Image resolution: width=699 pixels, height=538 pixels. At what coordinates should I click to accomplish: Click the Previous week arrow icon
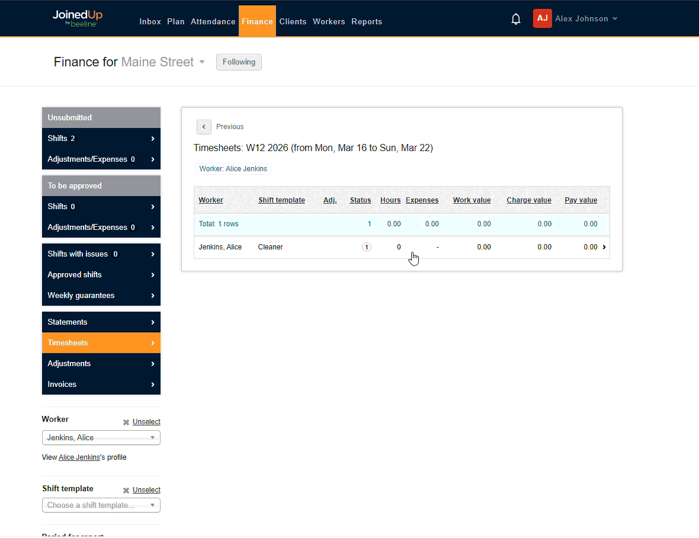(204, 127)
